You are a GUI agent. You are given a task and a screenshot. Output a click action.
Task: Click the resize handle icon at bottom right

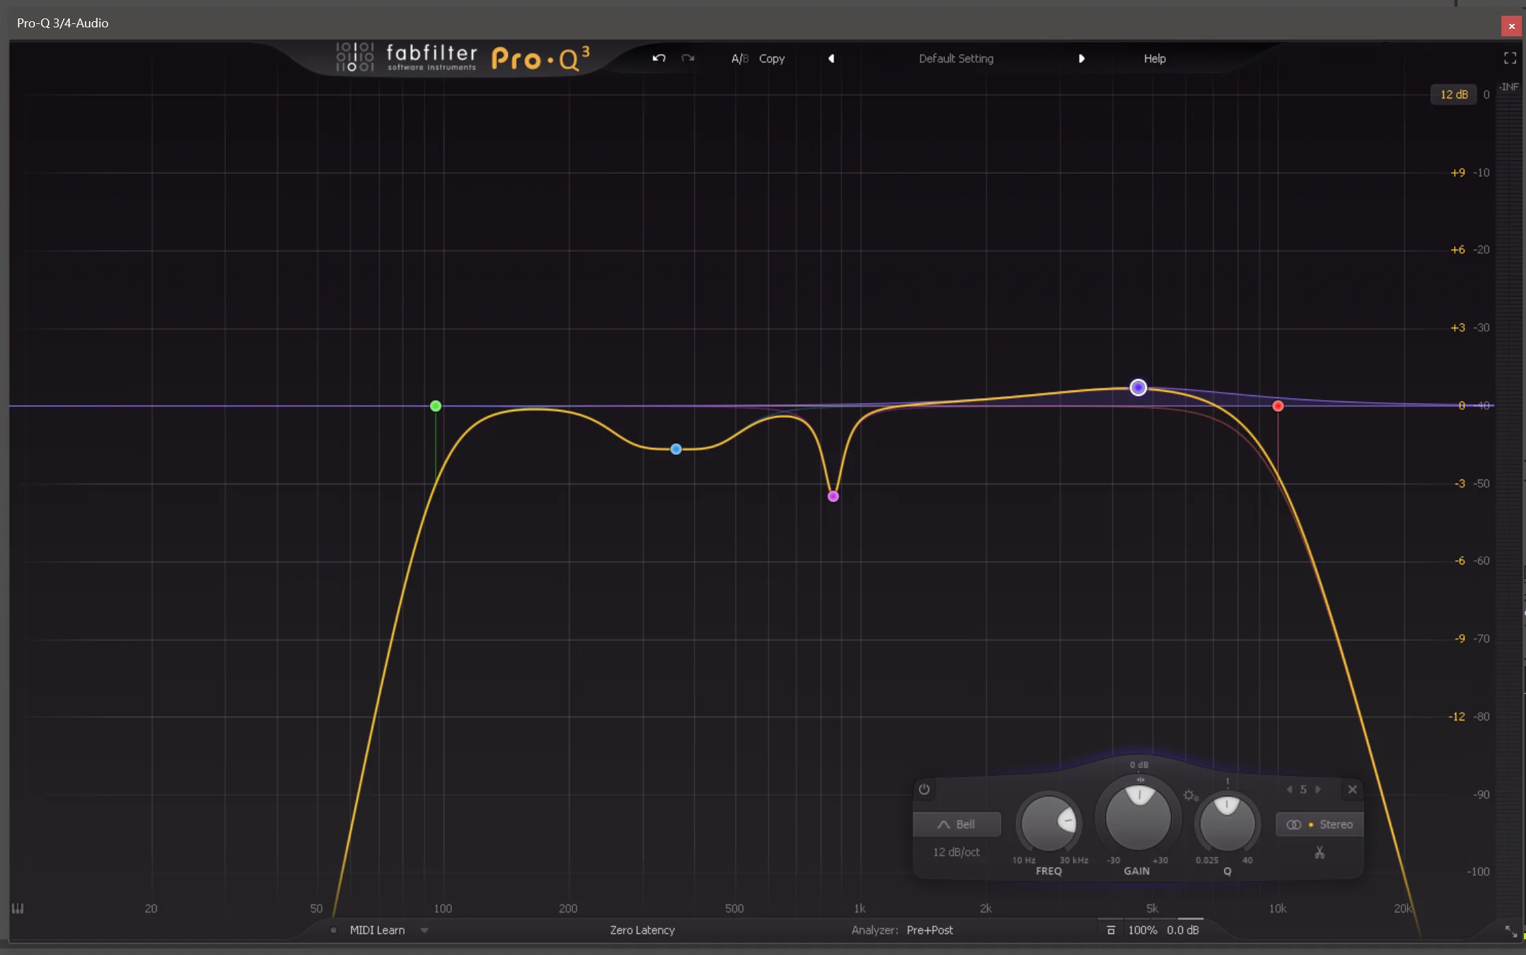tap(1511, 931)
